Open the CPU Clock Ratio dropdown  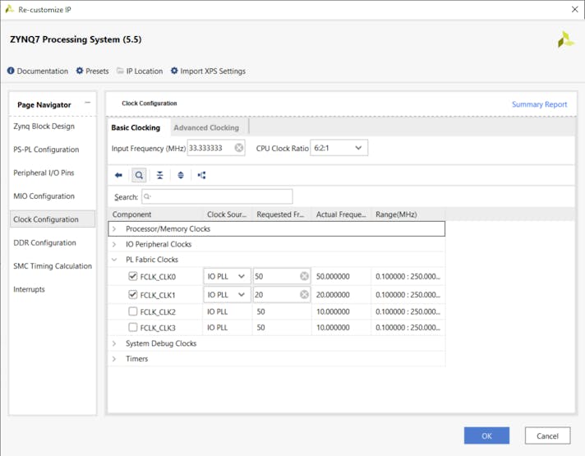point(339,148)
